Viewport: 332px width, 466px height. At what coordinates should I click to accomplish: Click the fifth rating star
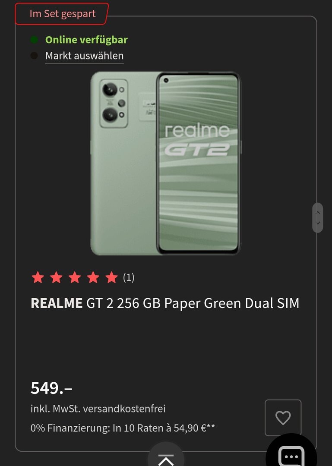pyautogui.click(x=111, y=277)
